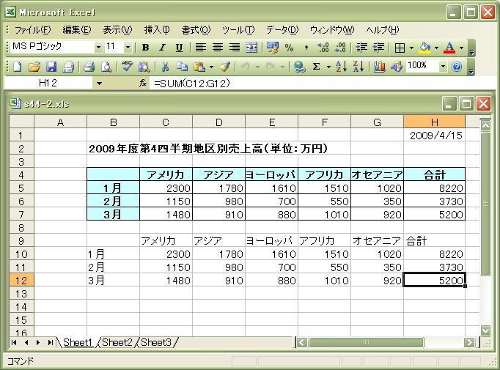The width and height of the screenshot is (500, 370).
Task: Click AutoSum sigma icon
Action: pyautogui.click(x=316, y=67)
